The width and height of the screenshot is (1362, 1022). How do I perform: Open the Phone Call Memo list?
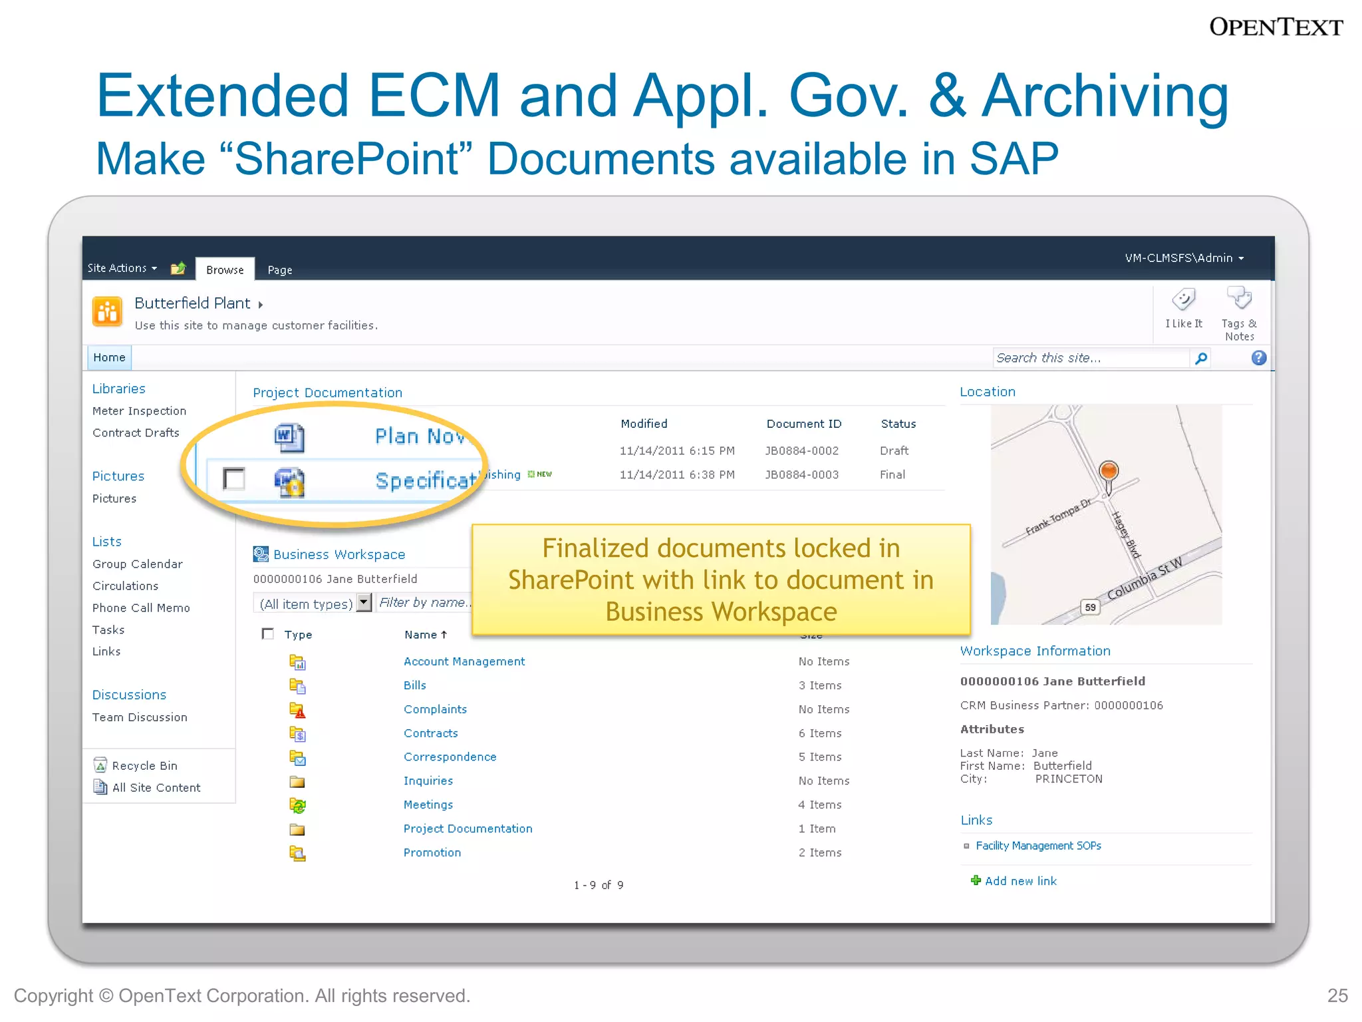point(141,608)
